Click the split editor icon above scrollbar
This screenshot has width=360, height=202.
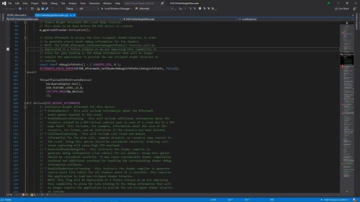click(346, 23)
